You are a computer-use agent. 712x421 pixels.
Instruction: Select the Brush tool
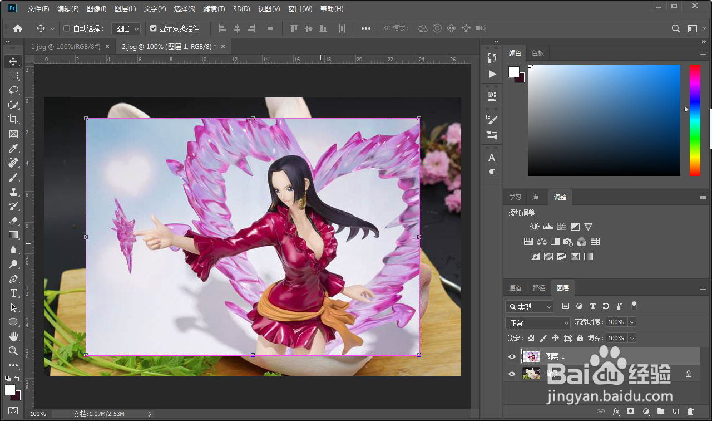click(13, 177)
